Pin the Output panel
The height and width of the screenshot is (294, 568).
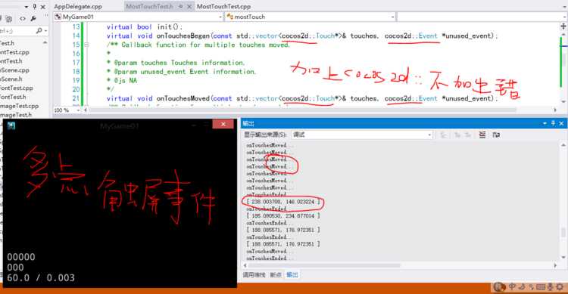pyautogui.click(x=553, y=123)
